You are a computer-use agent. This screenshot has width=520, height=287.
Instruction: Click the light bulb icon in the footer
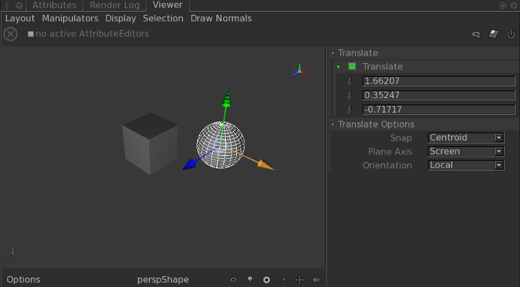(250, 280)
